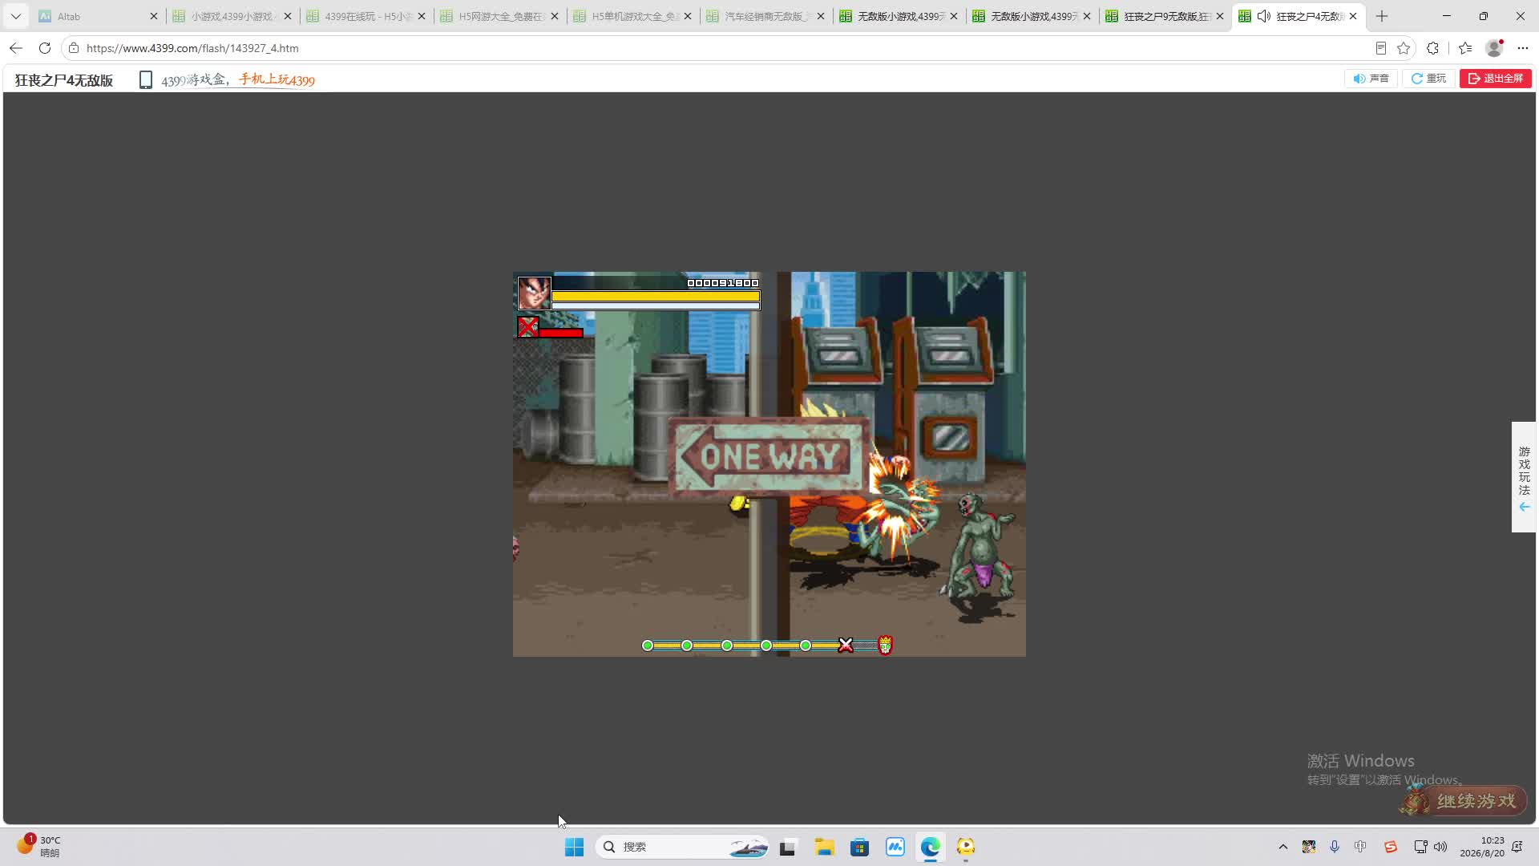The width and height of the screenshot is (1539, 866).
Task: Open a new browser tab
Action: (x=1382, y=16)
